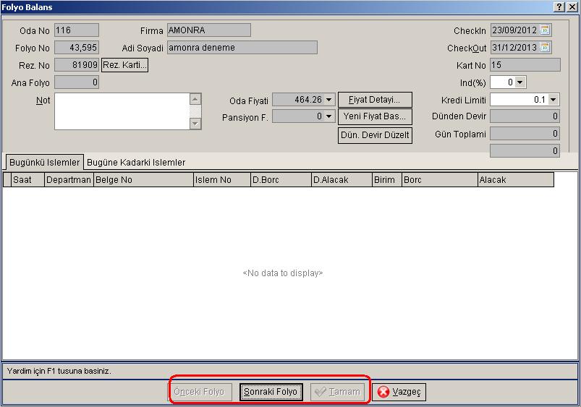Click Dün. Devir Düzelt button

click(x=375, y=134)
